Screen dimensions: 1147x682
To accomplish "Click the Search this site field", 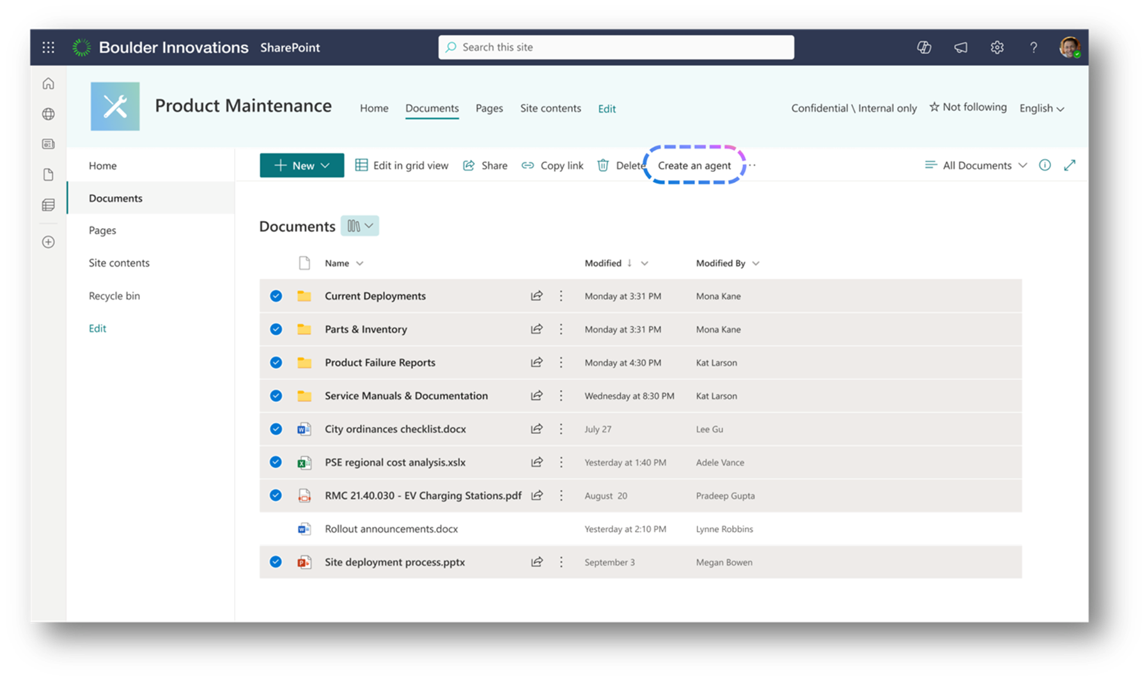I will (616, 47).
